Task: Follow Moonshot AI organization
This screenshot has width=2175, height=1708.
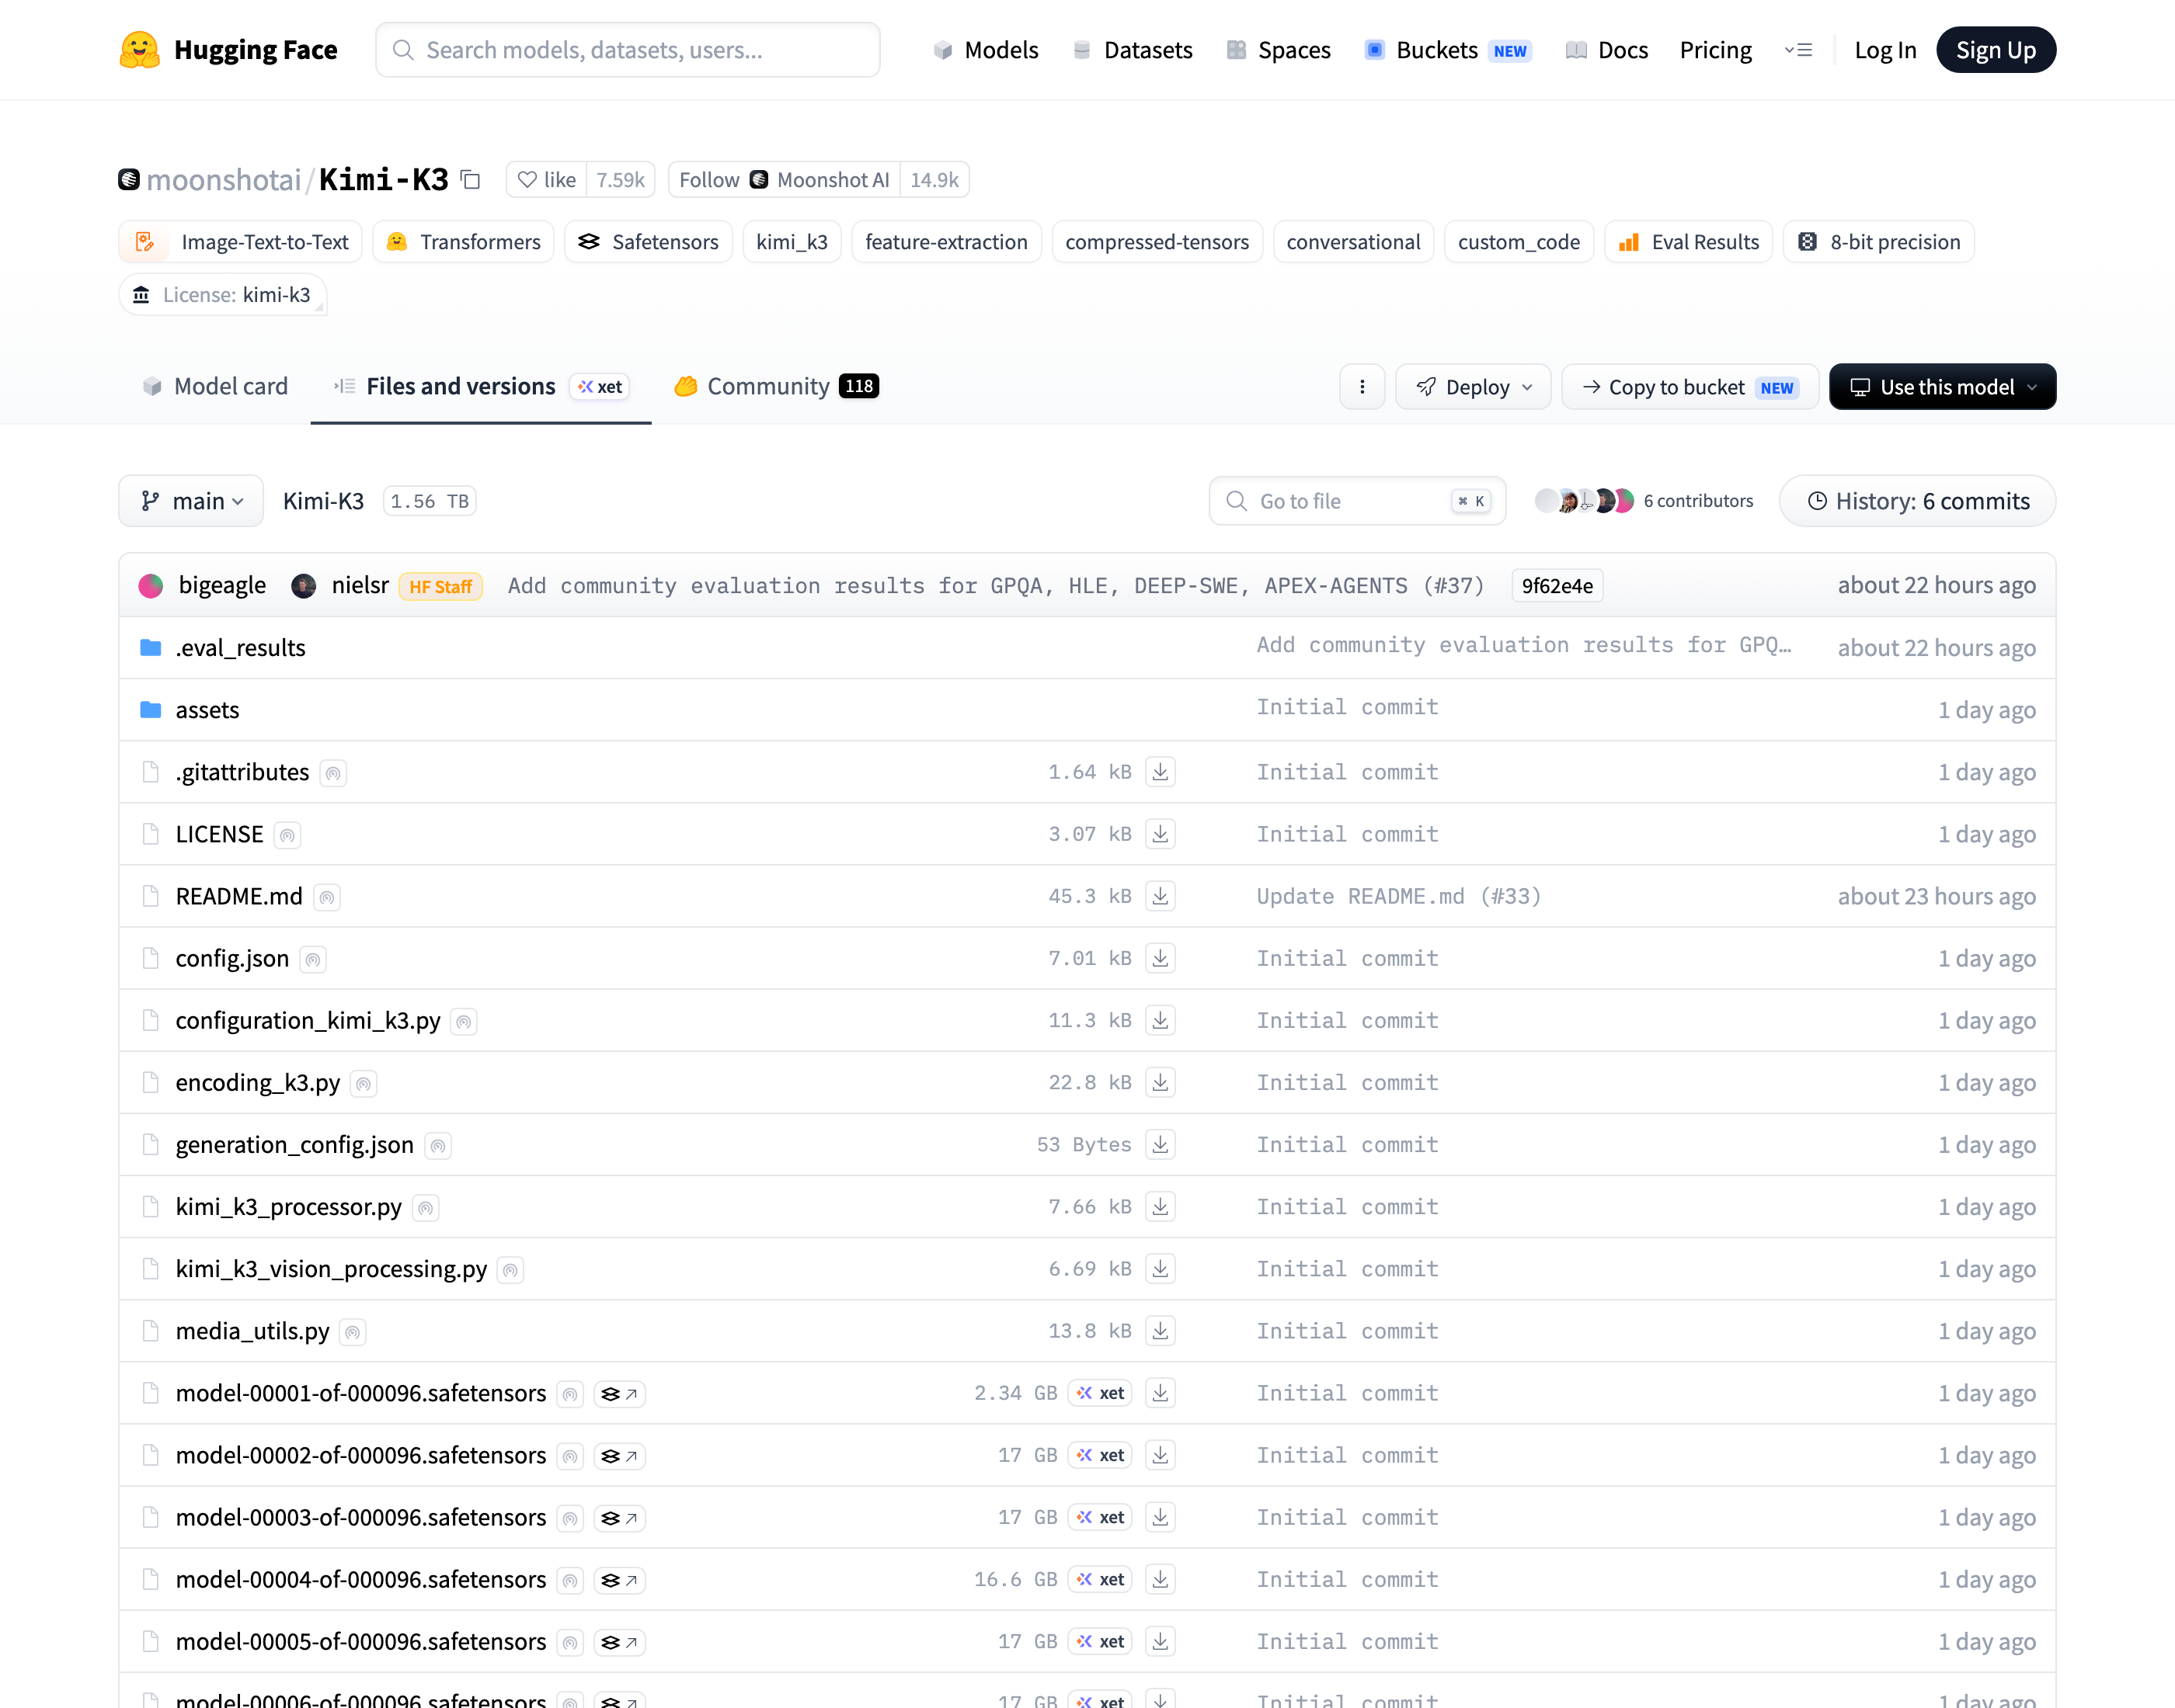Action: point(785,180)
